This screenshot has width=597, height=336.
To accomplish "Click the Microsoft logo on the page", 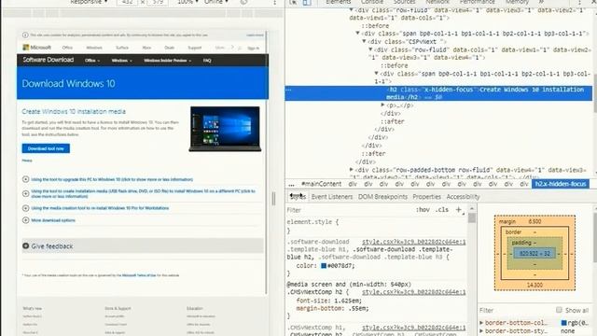I will [37, 48].
